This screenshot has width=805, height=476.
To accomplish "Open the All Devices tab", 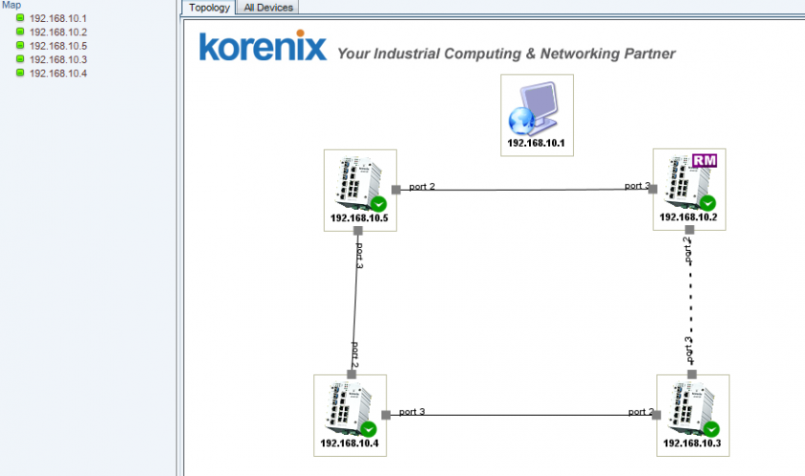I will tap(268, 7).
